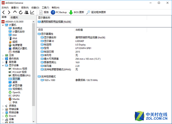Expand the 服务器 tree node
The image size is (172, 124).
[x=3, y=62]
